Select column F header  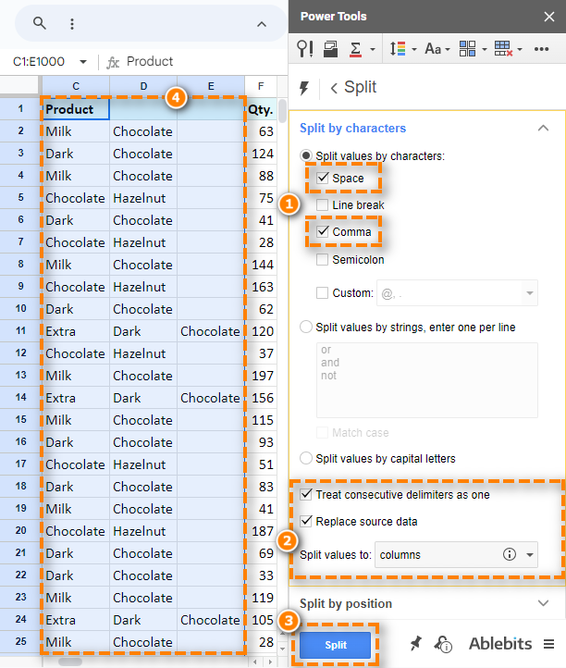[x=261, y=86]
